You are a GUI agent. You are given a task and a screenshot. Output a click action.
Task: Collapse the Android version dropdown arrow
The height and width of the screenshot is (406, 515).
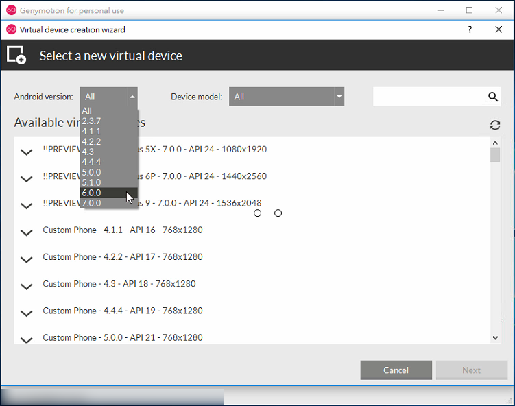132,97
